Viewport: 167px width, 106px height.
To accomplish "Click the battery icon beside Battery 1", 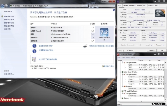I will 122,98.
